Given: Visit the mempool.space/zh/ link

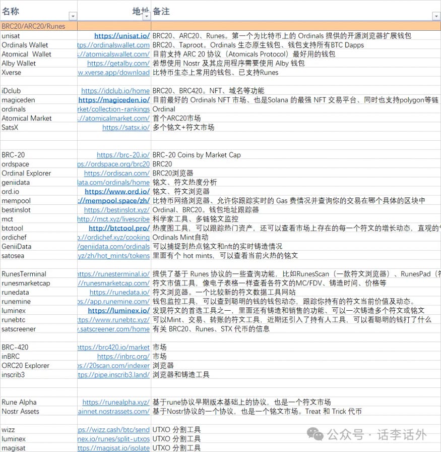Looking at the screenshot, I should 113,201.
